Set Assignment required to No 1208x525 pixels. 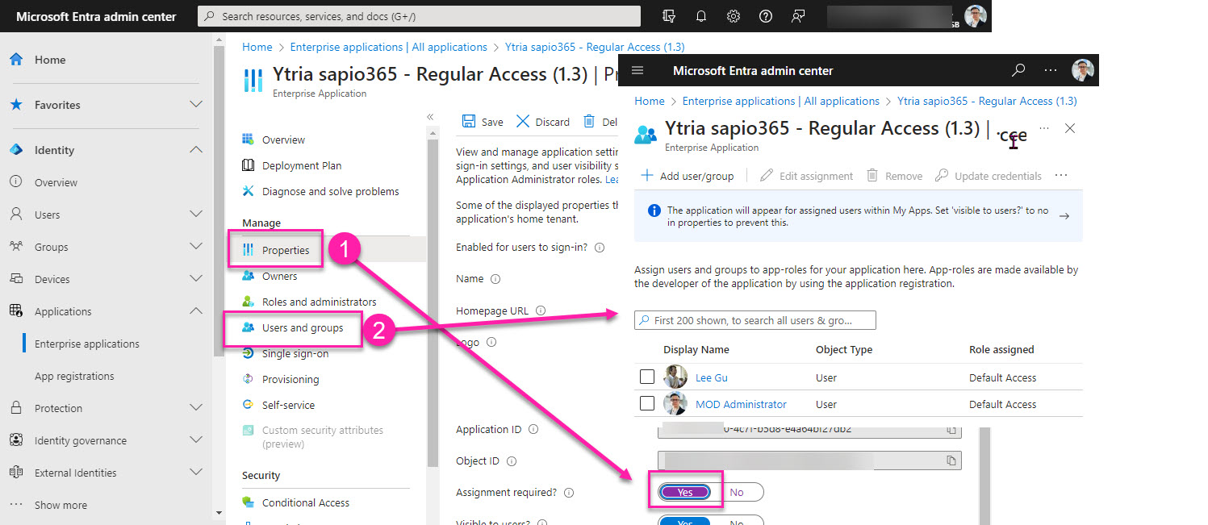[737, 492]
